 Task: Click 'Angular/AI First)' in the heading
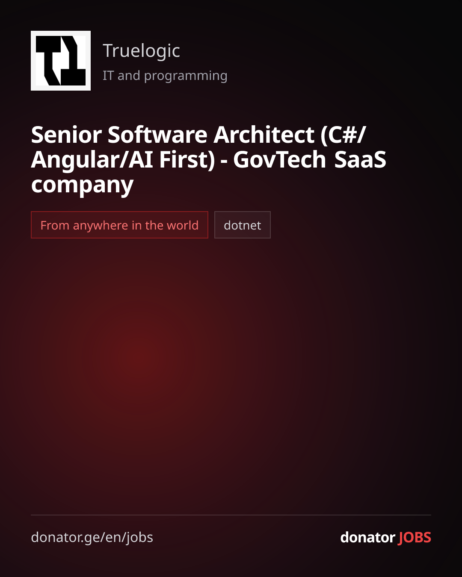(x=123, y=160)
